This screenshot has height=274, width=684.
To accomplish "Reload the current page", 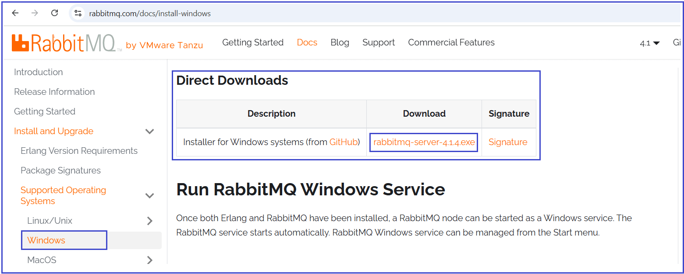I will click(x=54, y=13).
